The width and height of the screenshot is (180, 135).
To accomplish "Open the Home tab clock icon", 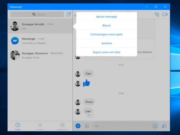I will [18, 125].
